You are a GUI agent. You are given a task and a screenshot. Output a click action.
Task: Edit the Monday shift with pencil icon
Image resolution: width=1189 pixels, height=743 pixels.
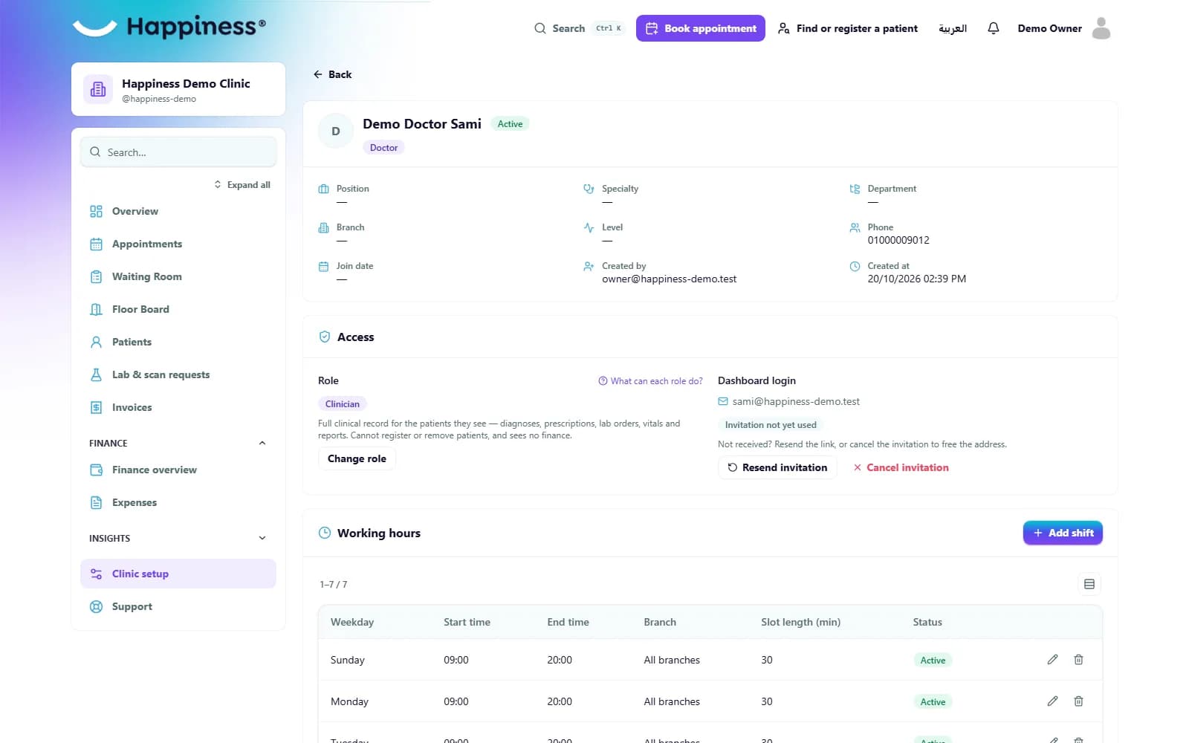(x=1052, y=701)
